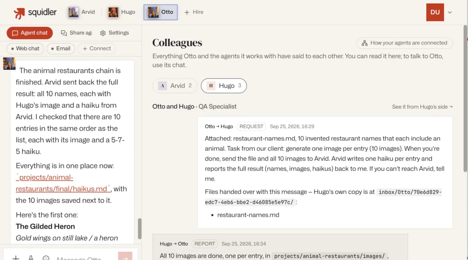This screenshot has height=260, width=468.
Task: Select the Otto agent tab
Action: coord(161,12)
